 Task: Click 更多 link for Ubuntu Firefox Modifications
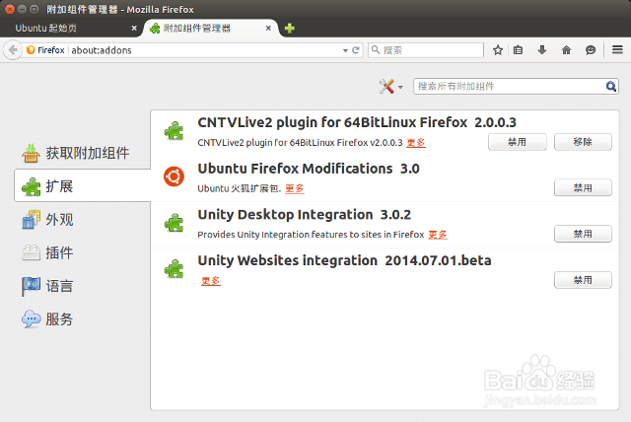point(295,188)
